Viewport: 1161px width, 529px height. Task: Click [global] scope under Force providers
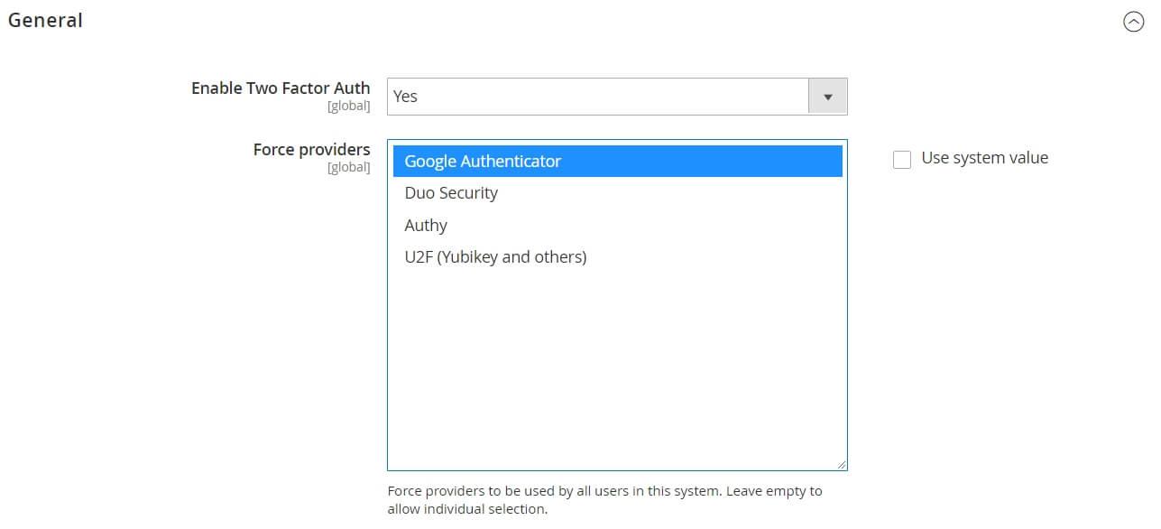click(348, 167)
